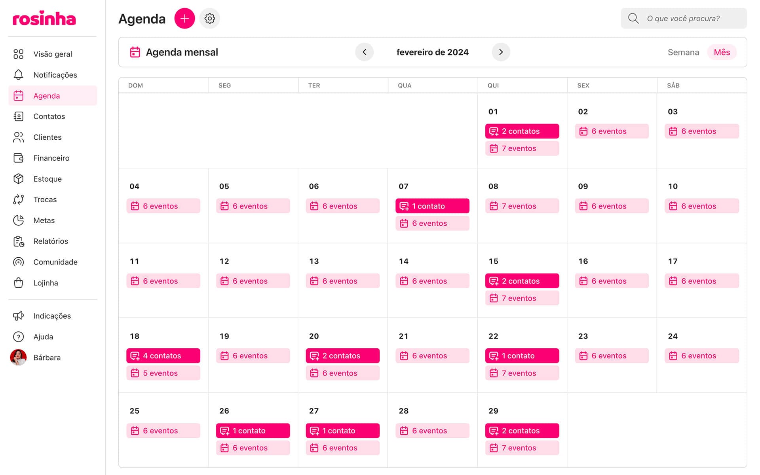Switch to Semana view
Screen dimensions: 760x475
click(683, 52)
